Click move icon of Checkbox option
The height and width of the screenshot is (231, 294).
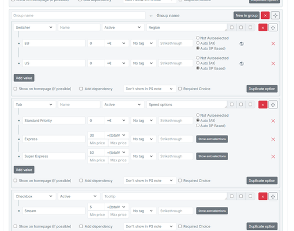click(x=273, y=196)
